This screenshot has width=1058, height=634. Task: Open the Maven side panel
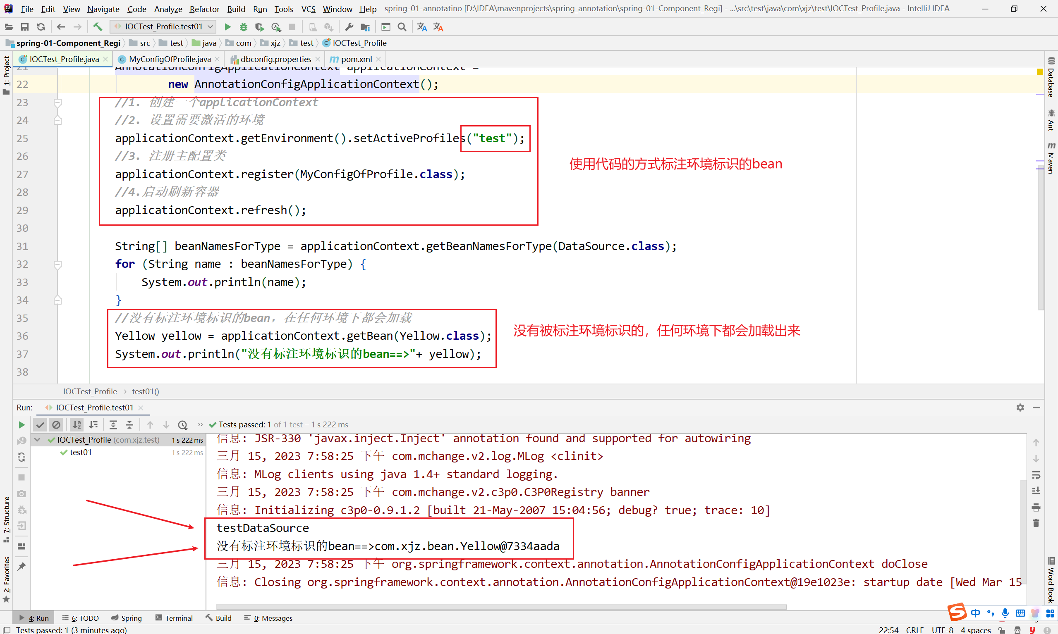[1051, 157]
